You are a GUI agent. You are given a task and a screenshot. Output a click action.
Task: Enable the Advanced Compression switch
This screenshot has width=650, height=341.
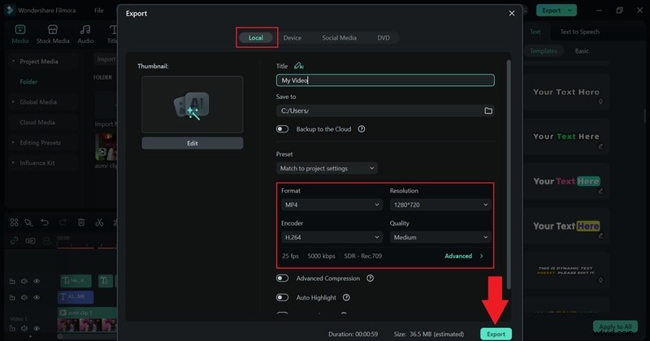coord(282,278)
